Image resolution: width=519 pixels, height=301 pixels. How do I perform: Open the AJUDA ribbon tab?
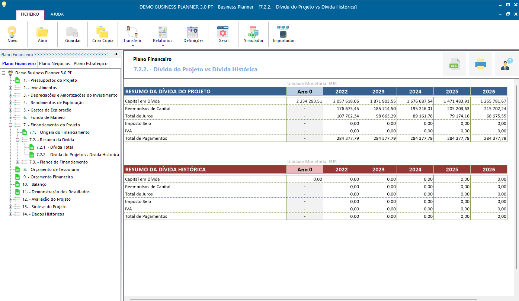pyautogui.click(x=57, y=14)
